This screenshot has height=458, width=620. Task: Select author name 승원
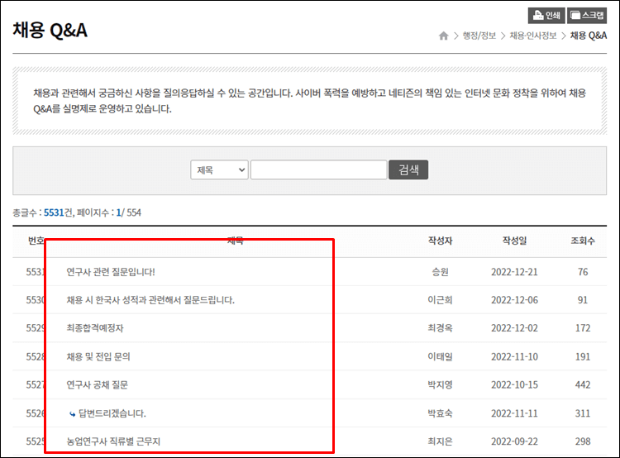[440, 272]
